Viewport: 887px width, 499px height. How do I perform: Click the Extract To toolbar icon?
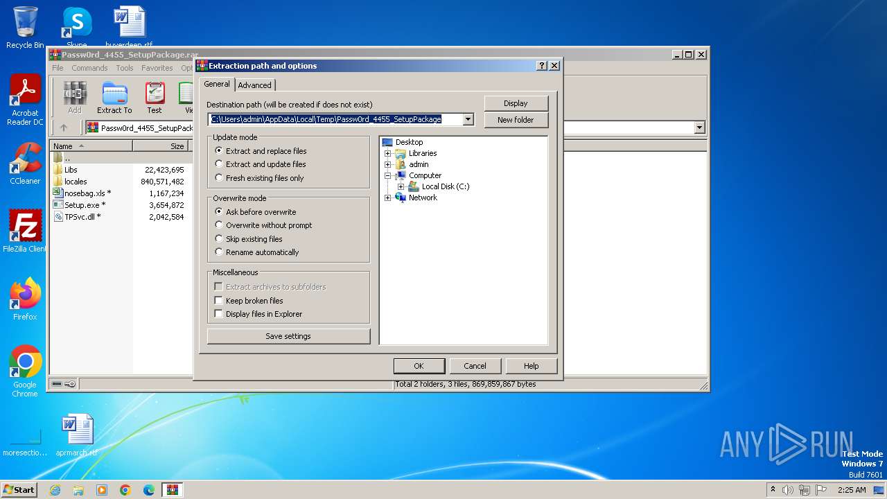click(114, 98)
